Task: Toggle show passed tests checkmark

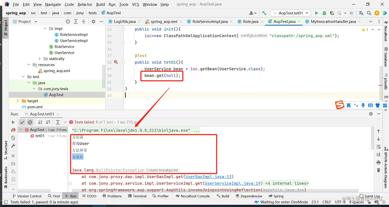Action: [x=22, y=122]
